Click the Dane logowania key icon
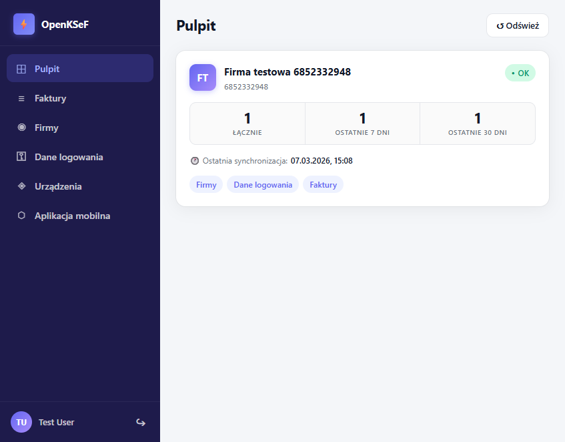The image size is (565, 442). 20,157
